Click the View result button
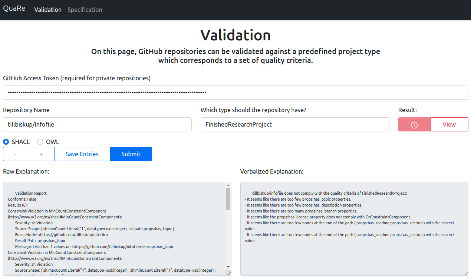Viewport: 471px width, 278px height. click(449, 124)
